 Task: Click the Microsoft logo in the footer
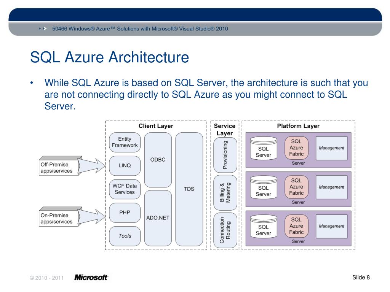(91, 277)
